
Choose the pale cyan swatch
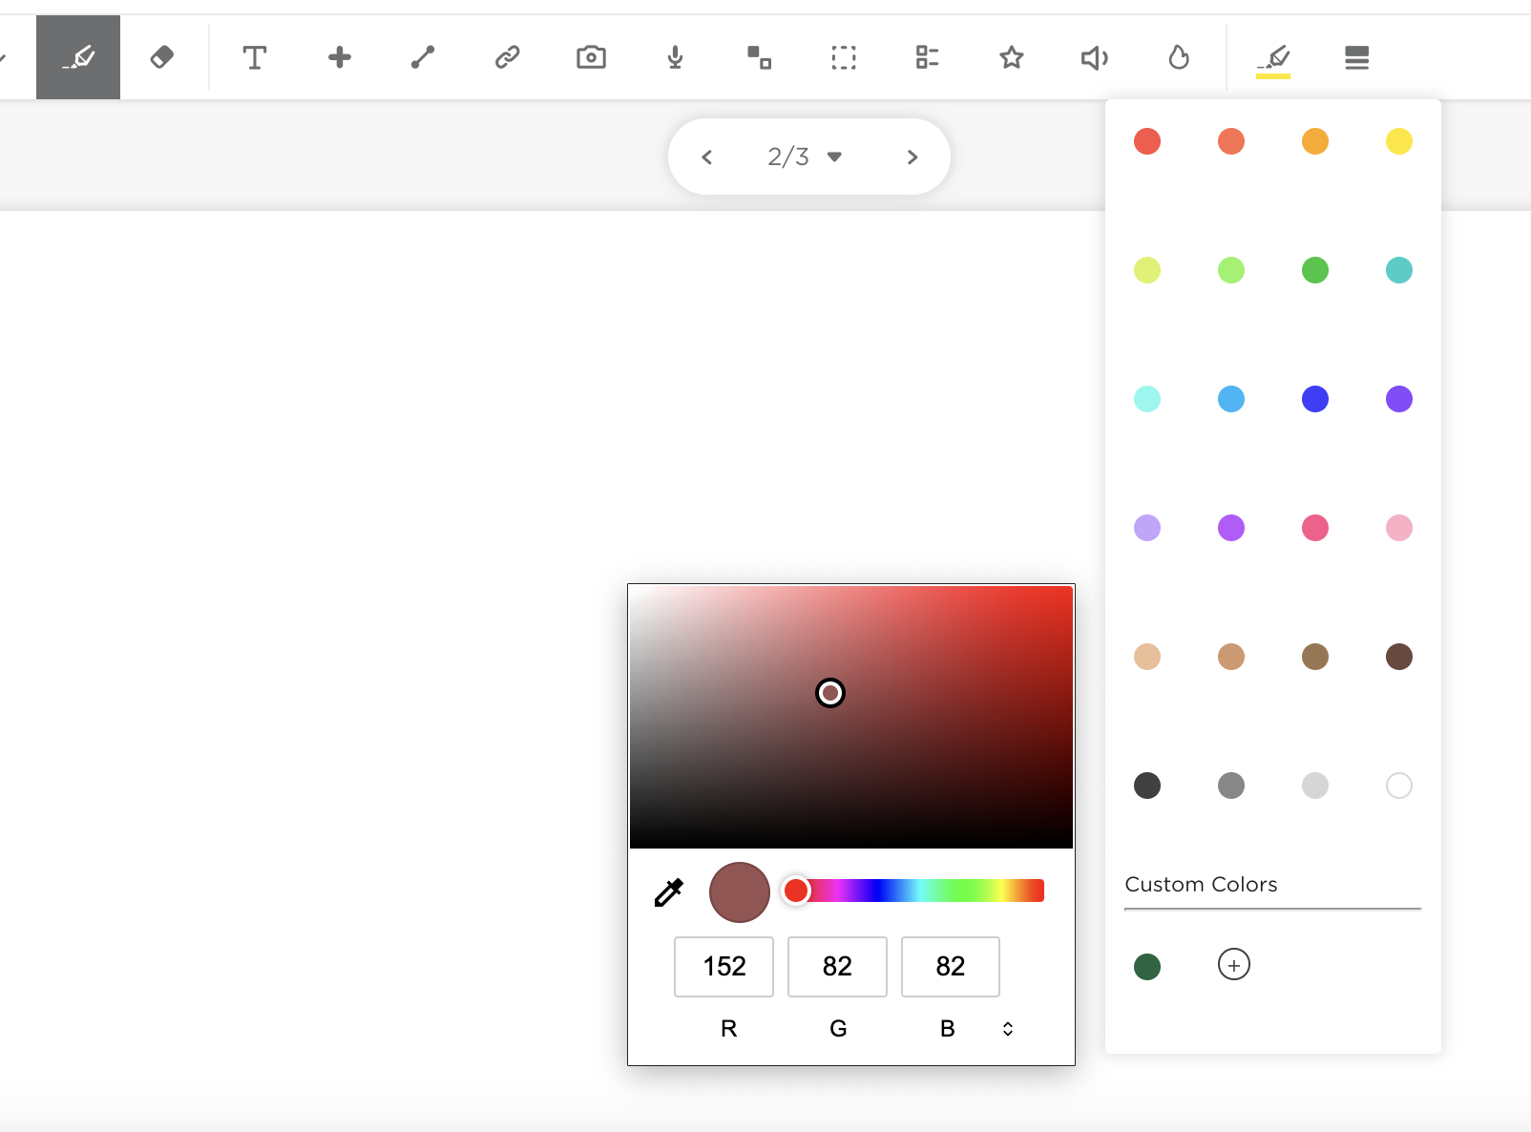1147,399
